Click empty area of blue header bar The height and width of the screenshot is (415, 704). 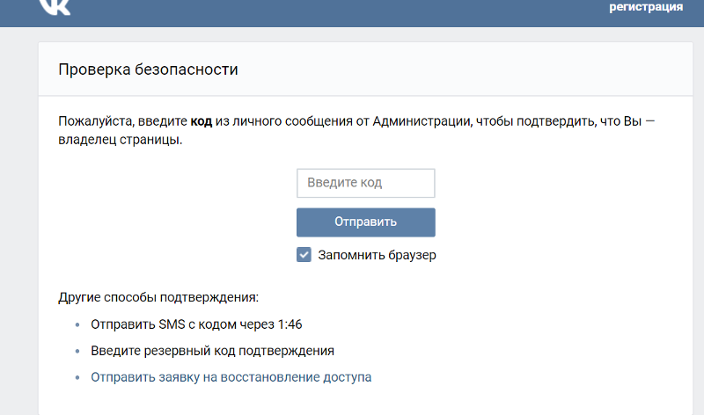(352, 9)
